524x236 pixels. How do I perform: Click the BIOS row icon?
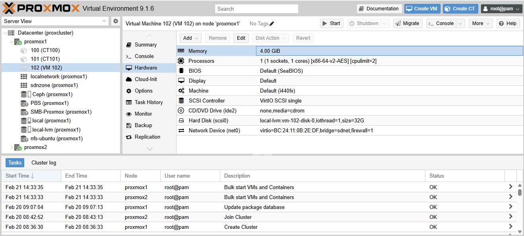[x=181, y=71]
